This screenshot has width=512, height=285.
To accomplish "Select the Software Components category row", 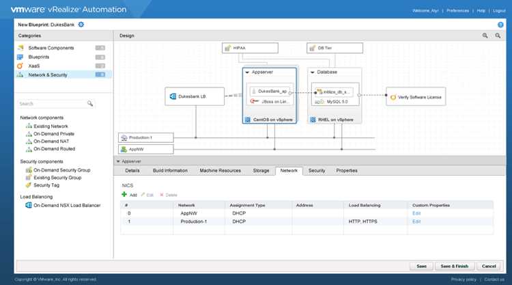I will pyautogui.click(x=63, y=48).
